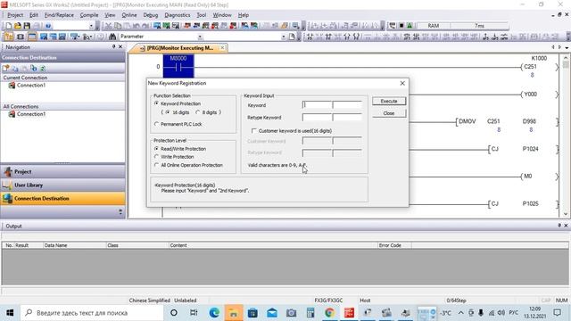Click the Save project floppy icon
571x321 pixels.
pyautogui.click(x=27, y=26)
